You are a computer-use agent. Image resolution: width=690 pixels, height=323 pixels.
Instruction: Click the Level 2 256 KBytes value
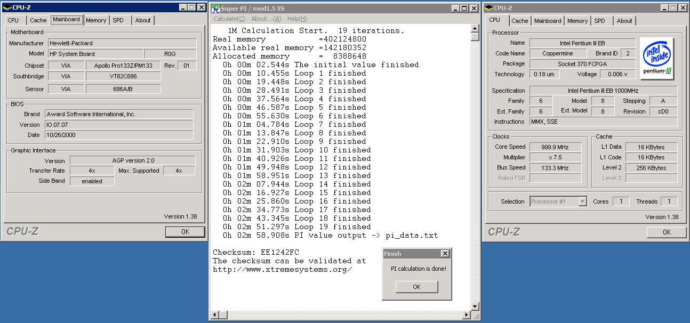(x=652, y=168)
